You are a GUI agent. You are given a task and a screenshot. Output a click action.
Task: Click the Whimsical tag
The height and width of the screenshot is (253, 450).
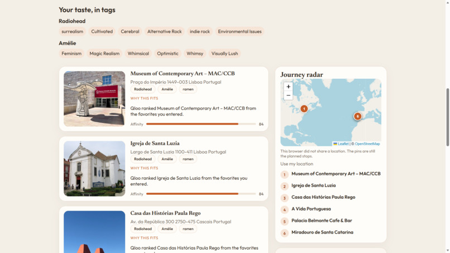pos(138,54)
